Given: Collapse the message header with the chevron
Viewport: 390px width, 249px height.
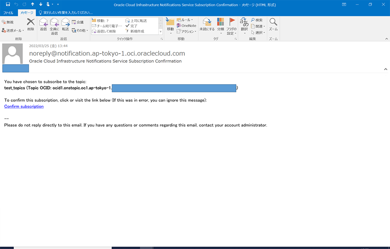Looking at the screenshot, I should point(386,69).
